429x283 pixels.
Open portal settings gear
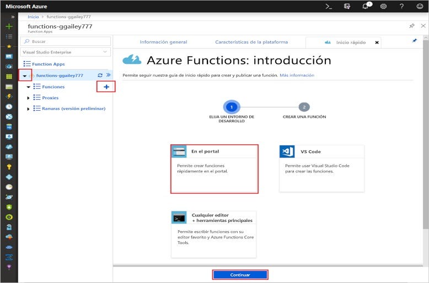coord(383,6)
